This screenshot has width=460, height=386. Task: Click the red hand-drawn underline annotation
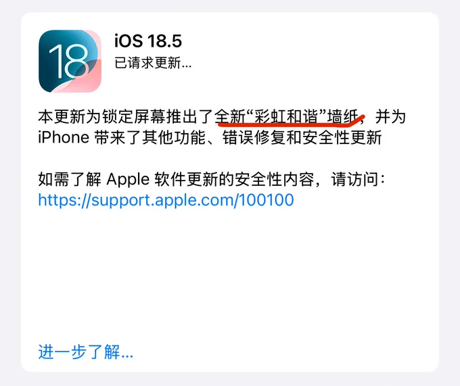pyautogui.click(x=291, y=121)
